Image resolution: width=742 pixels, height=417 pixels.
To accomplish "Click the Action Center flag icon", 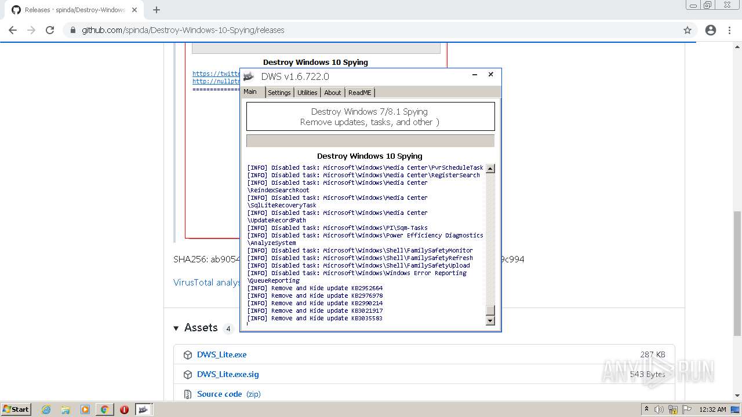I will (687, 409).
